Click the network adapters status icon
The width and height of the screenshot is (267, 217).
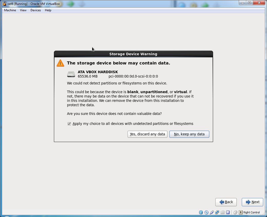(x=217, y=212)
